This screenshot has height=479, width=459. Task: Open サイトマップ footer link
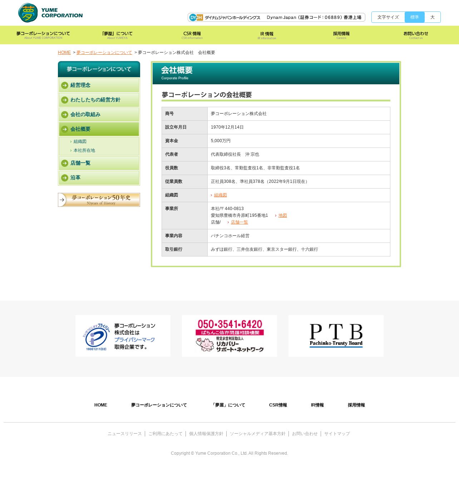(337, 434)
